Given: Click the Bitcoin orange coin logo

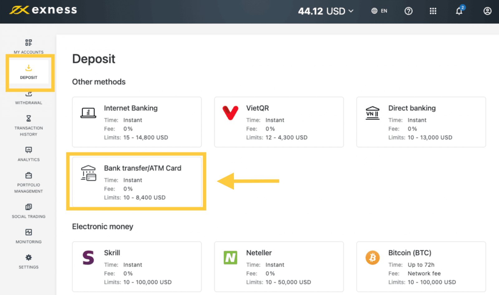Looking at the screenshot, I should 372,258.
